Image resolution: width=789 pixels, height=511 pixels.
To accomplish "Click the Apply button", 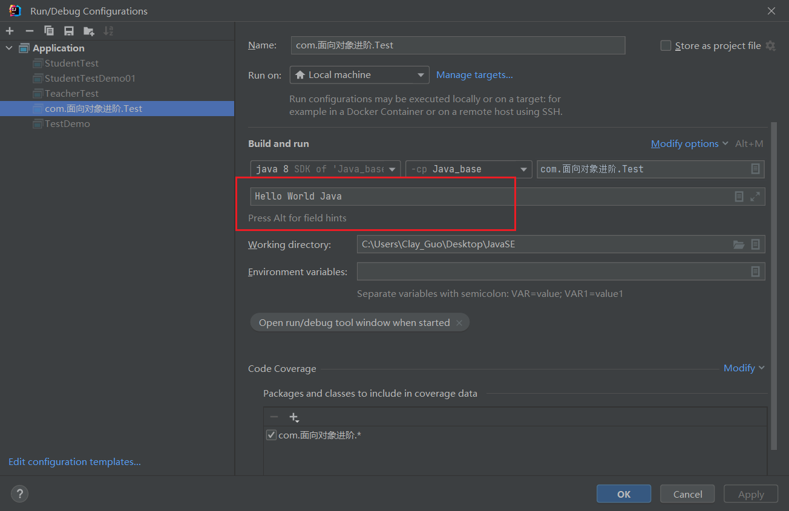I will pyautogui.click(x=751, y=494).
